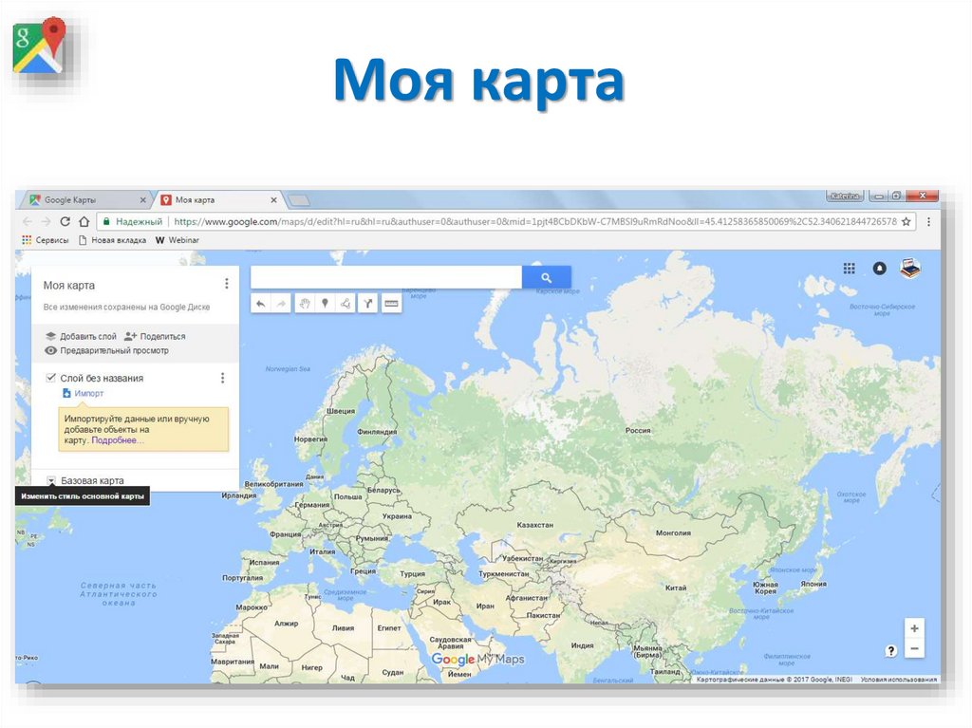Click the Япония label on the map
This screenshot has width=972, height=728.
tap(813, 584)
